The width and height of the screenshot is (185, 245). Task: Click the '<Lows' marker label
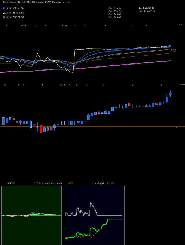tap(182, 84)
